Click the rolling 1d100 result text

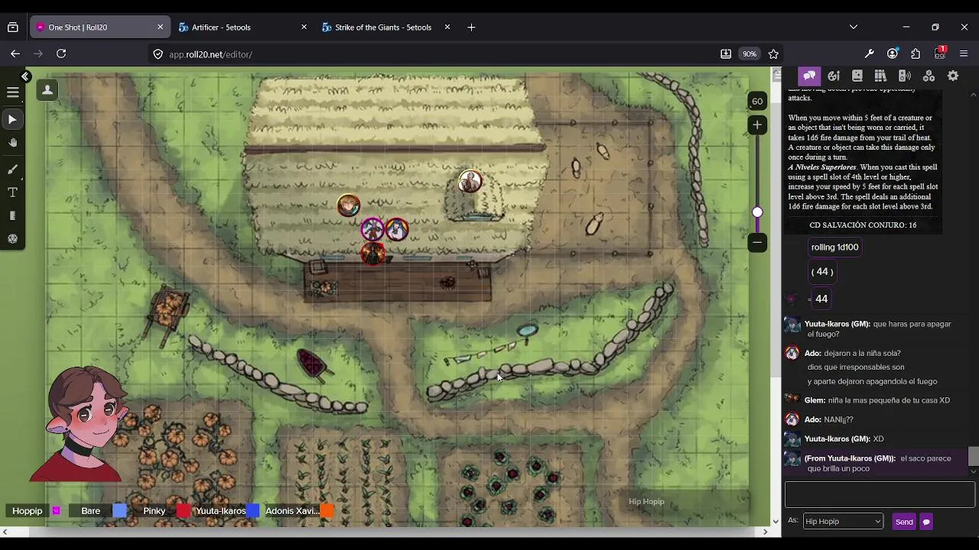click(x=834, y=247)
